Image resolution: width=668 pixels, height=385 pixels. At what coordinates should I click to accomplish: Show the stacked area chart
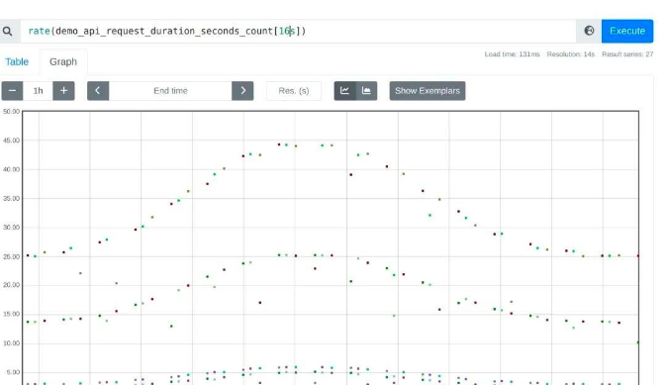tap(366, 91)
